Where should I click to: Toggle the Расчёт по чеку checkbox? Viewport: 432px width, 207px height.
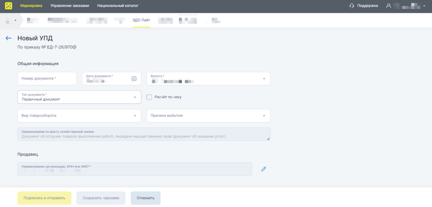point(149,97)
